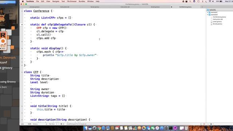This screenshot has height=131, width=233.
Task: Open the View menu
Action: coord(48,1)
